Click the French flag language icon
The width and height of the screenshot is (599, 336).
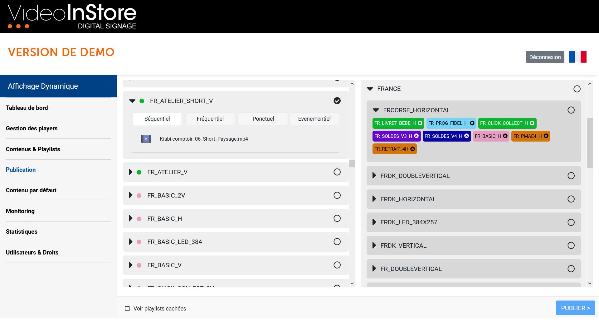(x=577, y=57)
